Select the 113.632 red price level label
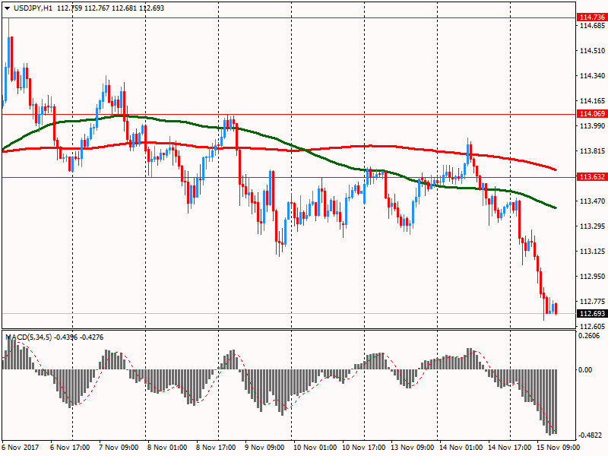Screen dimensions: 608x456 [x=592, y=177]
